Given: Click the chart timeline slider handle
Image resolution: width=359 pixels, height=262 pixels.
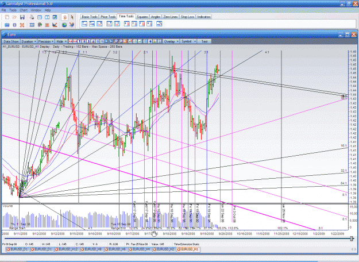Looking at the screenshot, I should coord(352,238).
